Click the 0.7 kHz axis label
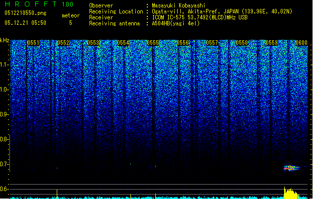Screen dimensions: 313x199 tap(4, 164)
